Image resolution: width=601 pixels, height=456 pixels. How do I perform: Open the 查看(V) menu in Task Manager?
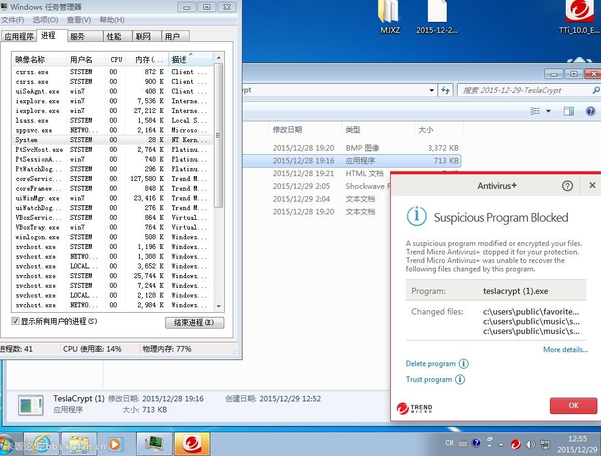point(79,20)
